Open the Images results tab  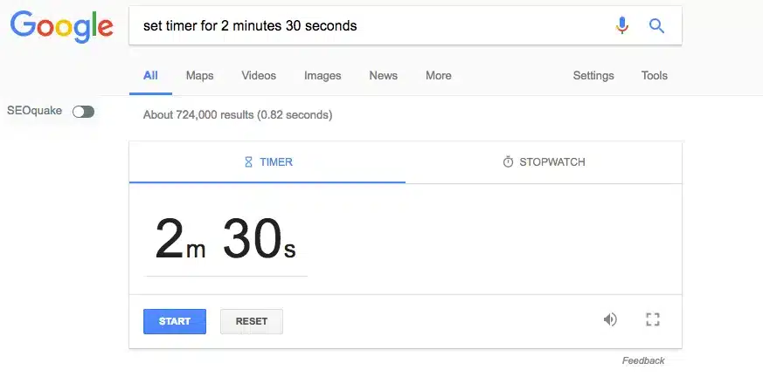[x=323, y=76]
